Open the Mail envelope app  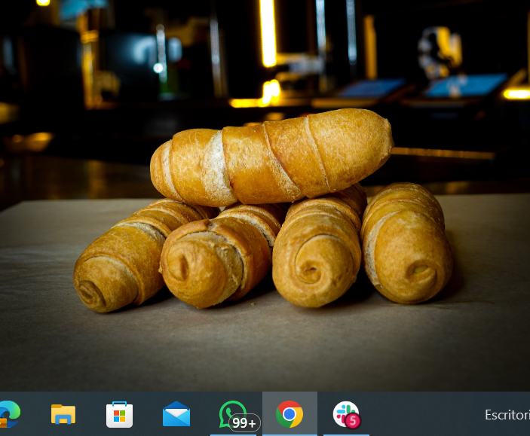[176, 413]
